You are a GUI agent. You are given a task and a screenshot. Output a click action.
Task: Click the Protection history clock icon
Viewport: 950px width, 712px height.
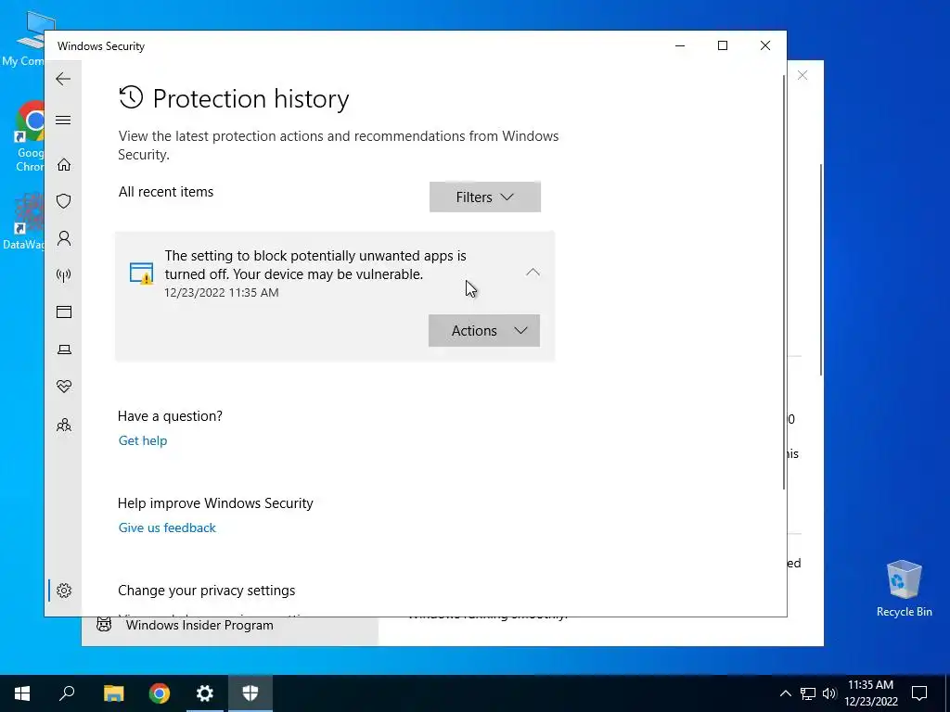click(131, 97)
